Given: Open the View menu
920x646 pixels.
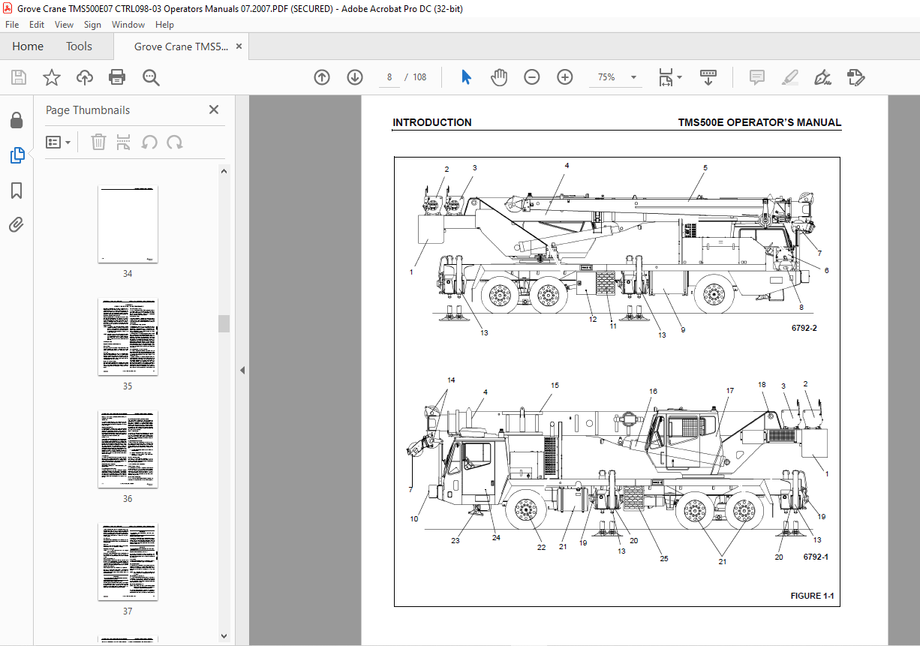Looking at the screenshot, I should tap(64, 25).
